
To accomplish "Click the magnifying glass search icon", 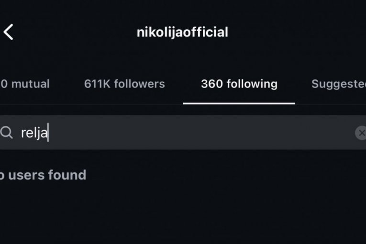I will [7, 133].
